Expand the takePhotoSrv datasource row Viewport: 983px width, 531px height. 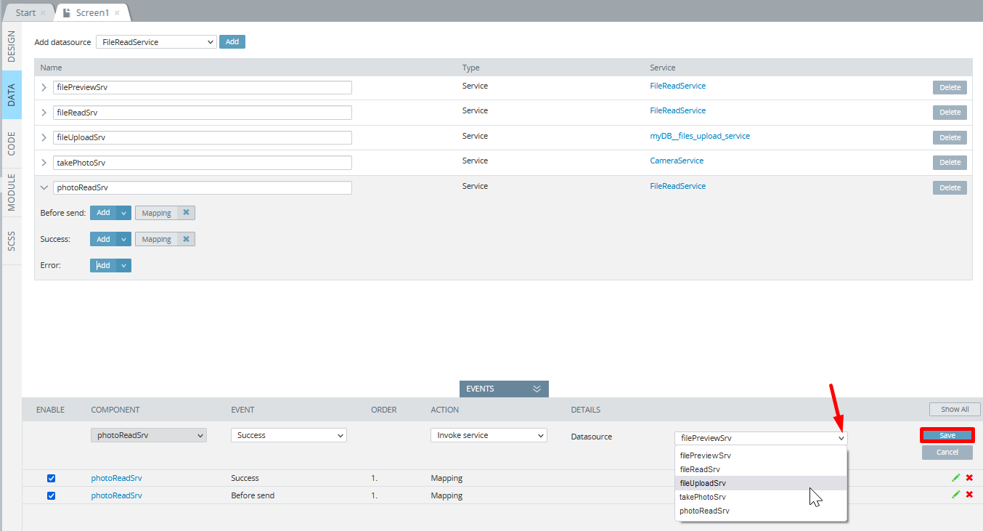coord(44,163)
